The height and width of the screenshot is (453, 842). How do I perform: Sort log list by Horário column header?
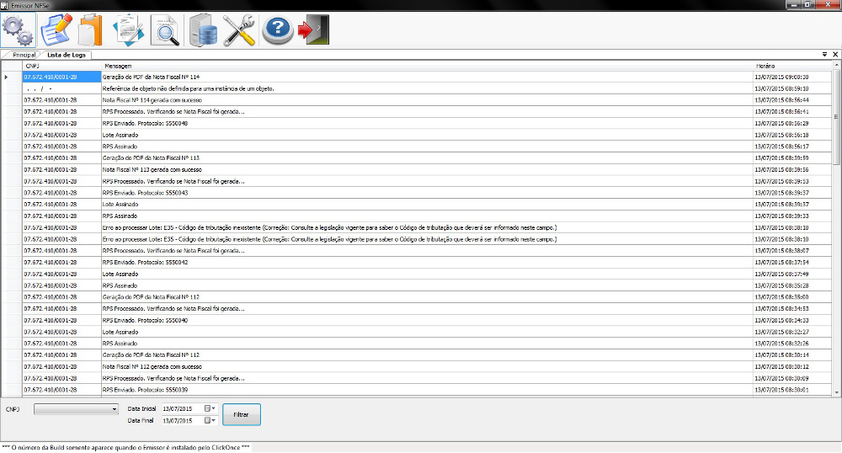pyautogui.click(x=791, y=65)
